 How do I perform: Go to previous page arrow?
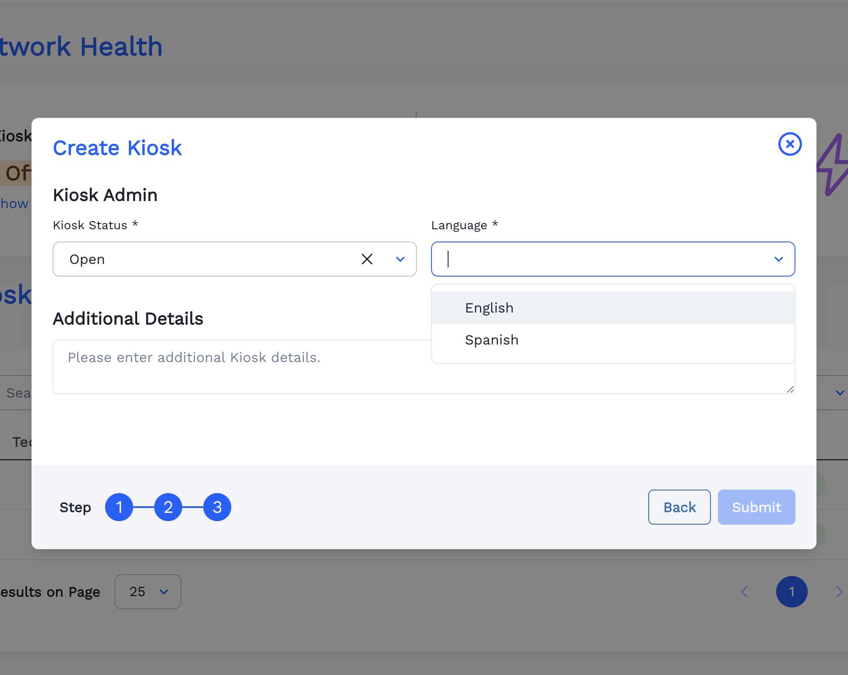point(744,592)
